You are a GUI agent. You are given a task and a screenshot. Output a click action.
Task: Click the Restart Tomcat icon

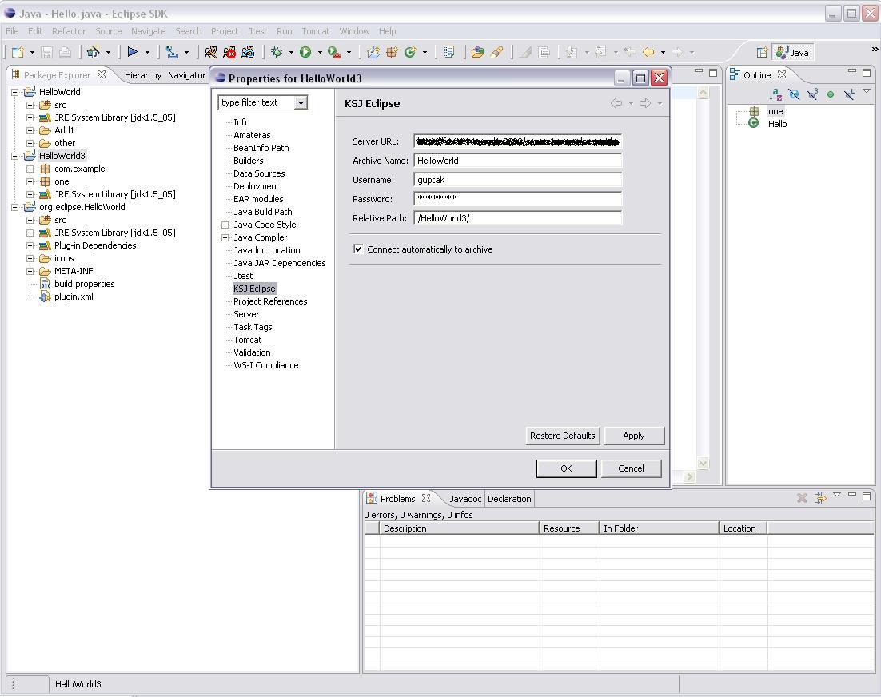point(248,52)
